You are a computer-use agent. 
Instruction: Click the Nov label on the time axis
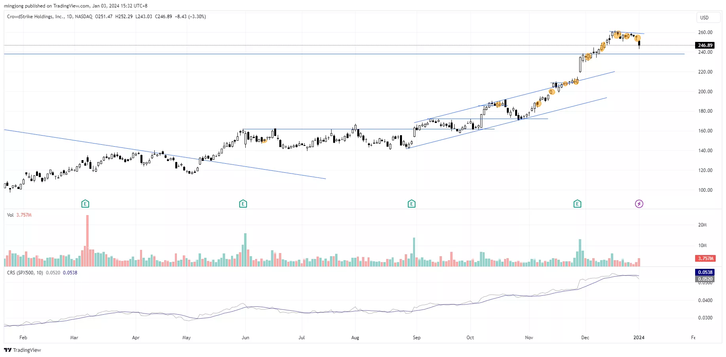coord(529,338)
